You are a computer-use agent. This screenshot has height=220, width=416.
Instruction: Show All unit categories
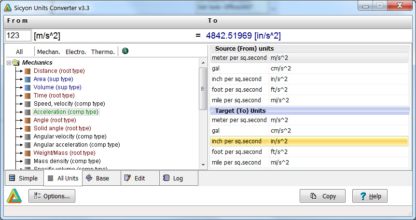pos(19,52)
